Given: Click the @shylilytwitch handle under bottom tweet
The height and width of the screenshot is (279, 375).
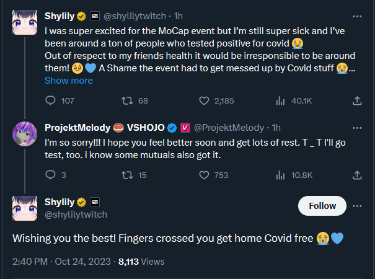Looking at the screenshot, I should point(76,215).
